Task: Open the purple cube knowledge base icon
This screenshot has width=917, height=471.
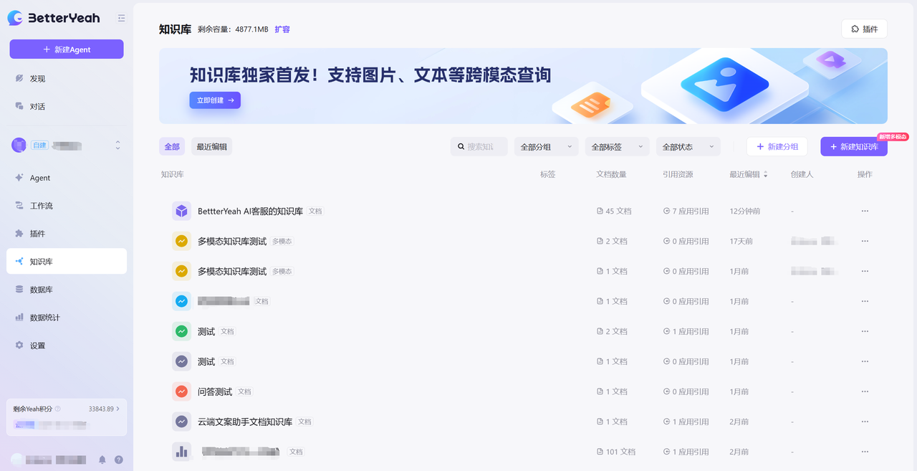Action: click(181, 211)
